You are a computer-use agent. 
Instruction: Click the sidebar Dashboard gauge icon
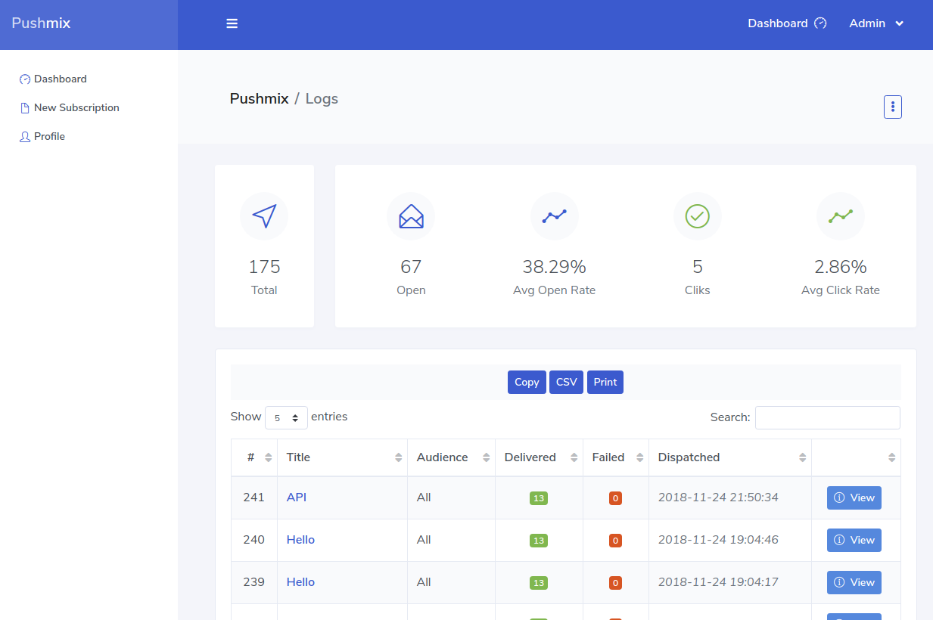click(25, 79)
